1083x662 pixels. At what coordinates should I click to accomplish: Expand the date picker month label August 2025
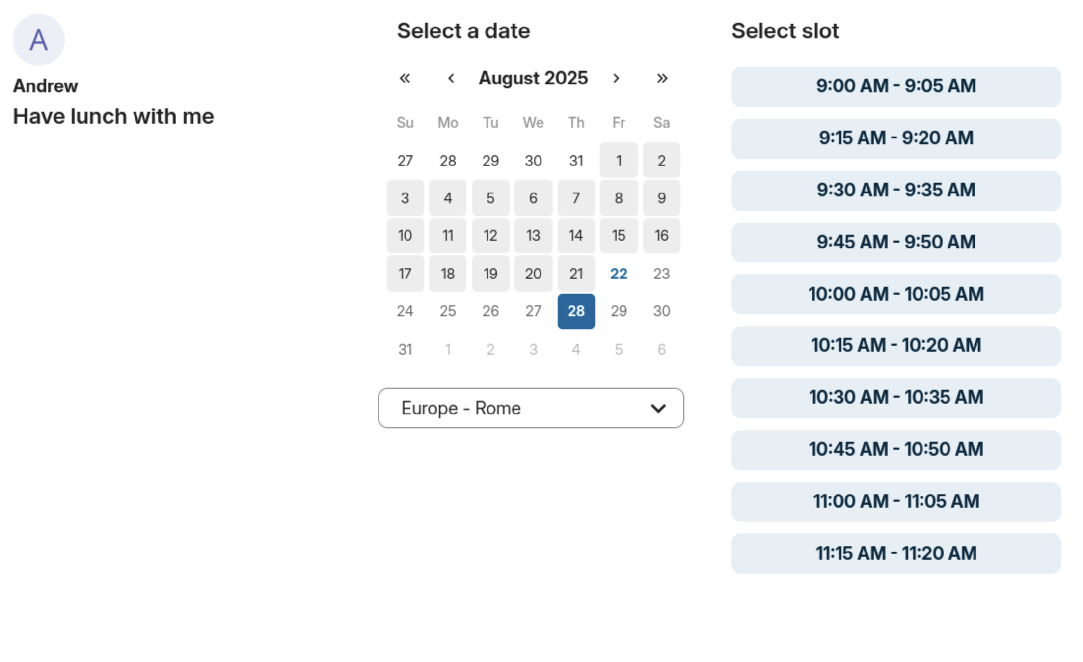[x=533, y=78]
